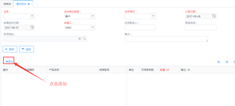
Task: Clear the 收货地址 field with X icon
Action: [x=80, y=39]
